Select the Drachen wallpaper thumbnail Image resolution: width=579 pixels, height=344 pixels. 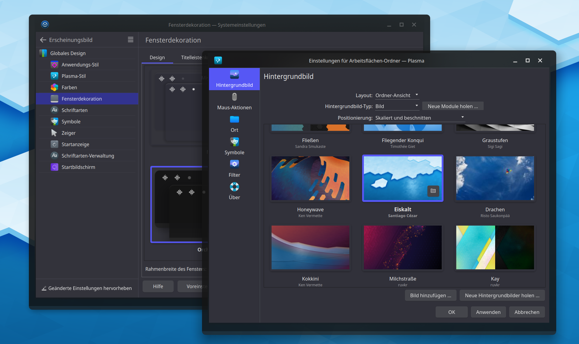(495, 178)
